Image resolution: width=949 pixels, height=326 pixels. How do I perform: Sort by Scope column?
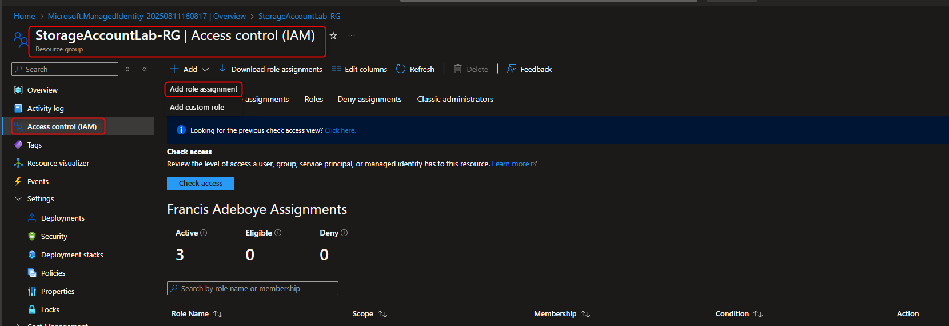pyautogui.click(x=370, y=313)
